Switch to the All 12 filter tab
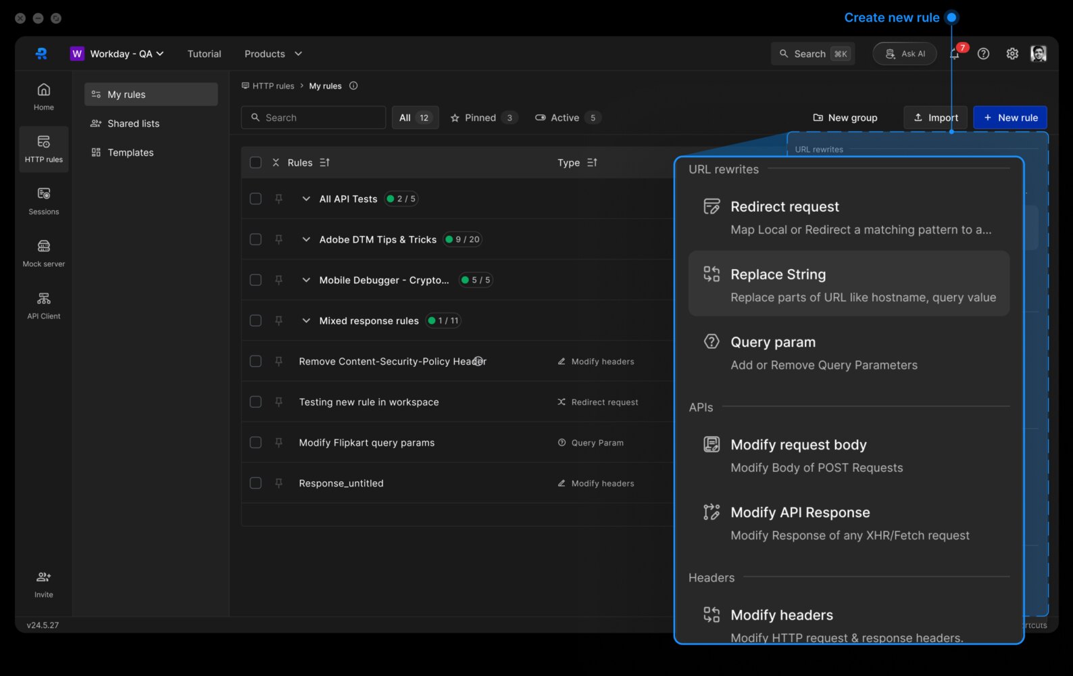Image resolution: width=1073 pixels, height=676 pixels. click(x=415, y=118)
